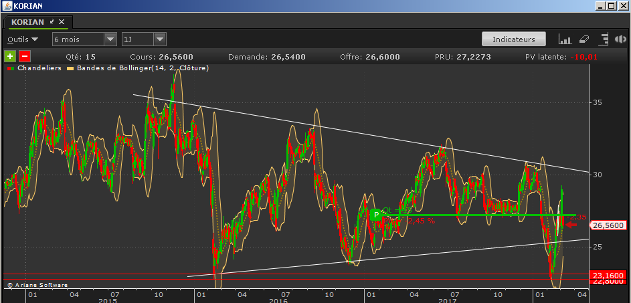This screenshot has width=631, height=303.
Task: Open the Indicateurs panel
Action: (514, 39)
